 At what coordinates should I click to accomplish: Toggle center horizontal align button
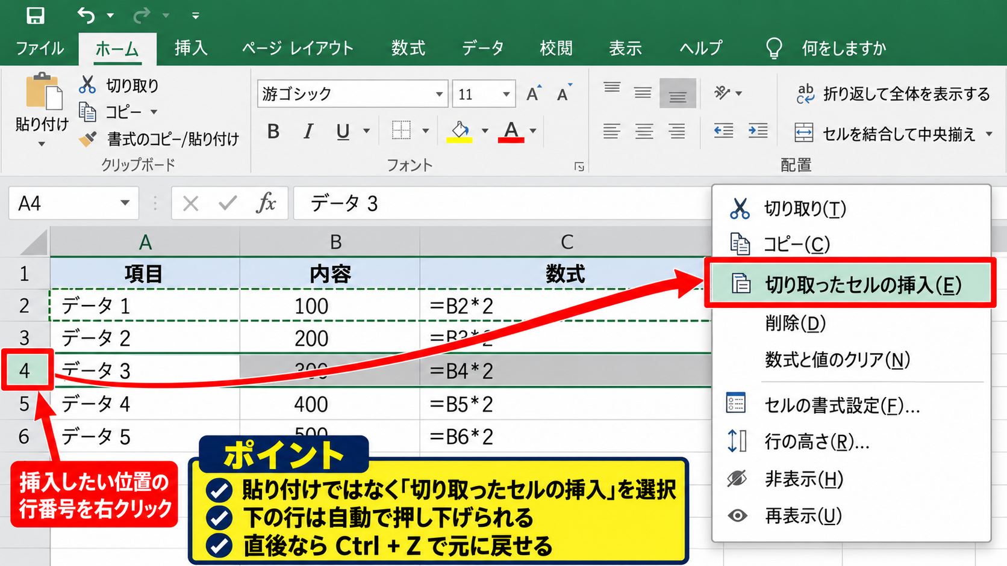[x=644, y=131]
